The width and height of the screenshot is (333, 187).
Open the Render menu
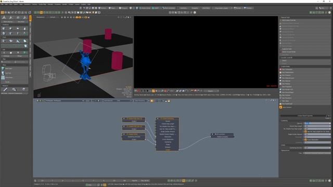coord(65,4)
